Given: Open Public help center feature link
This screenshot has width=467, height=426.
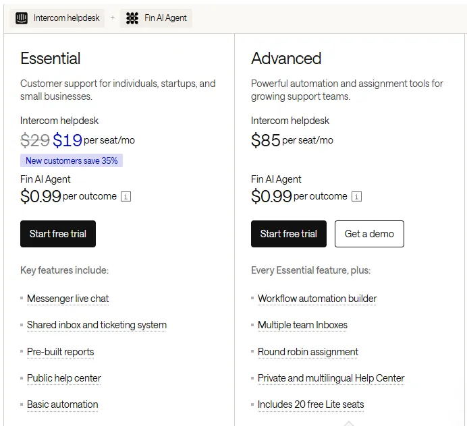Looking at the screenshot, I should pos(64,378).
